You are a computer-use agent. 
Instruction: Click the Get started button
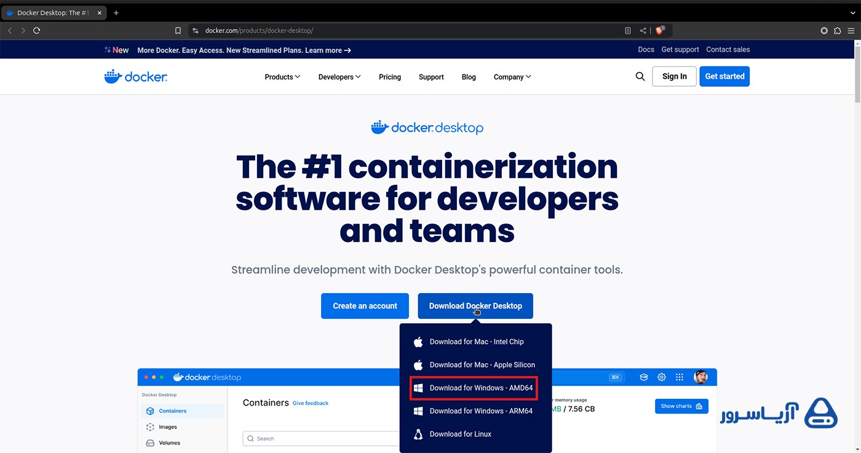pos(724,76)
